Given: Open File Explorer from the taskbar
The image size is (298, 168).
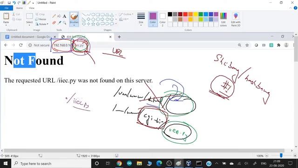Looking at the screenshot, I should click(139, 163).
